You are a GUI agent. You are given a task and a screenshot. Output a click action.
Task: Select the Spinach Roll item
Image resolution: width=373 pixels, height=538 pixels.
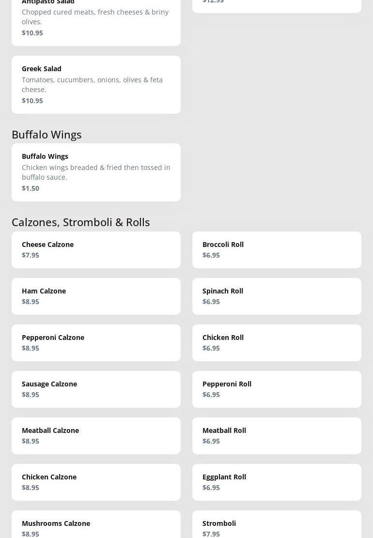(x=277, y=296)
